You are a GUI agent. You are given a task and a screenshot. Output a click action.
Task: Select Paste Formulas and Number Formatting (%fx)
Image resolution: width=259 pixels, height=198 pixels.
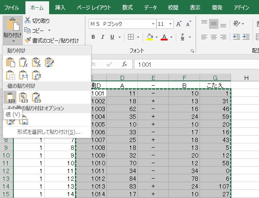(36, 62)
